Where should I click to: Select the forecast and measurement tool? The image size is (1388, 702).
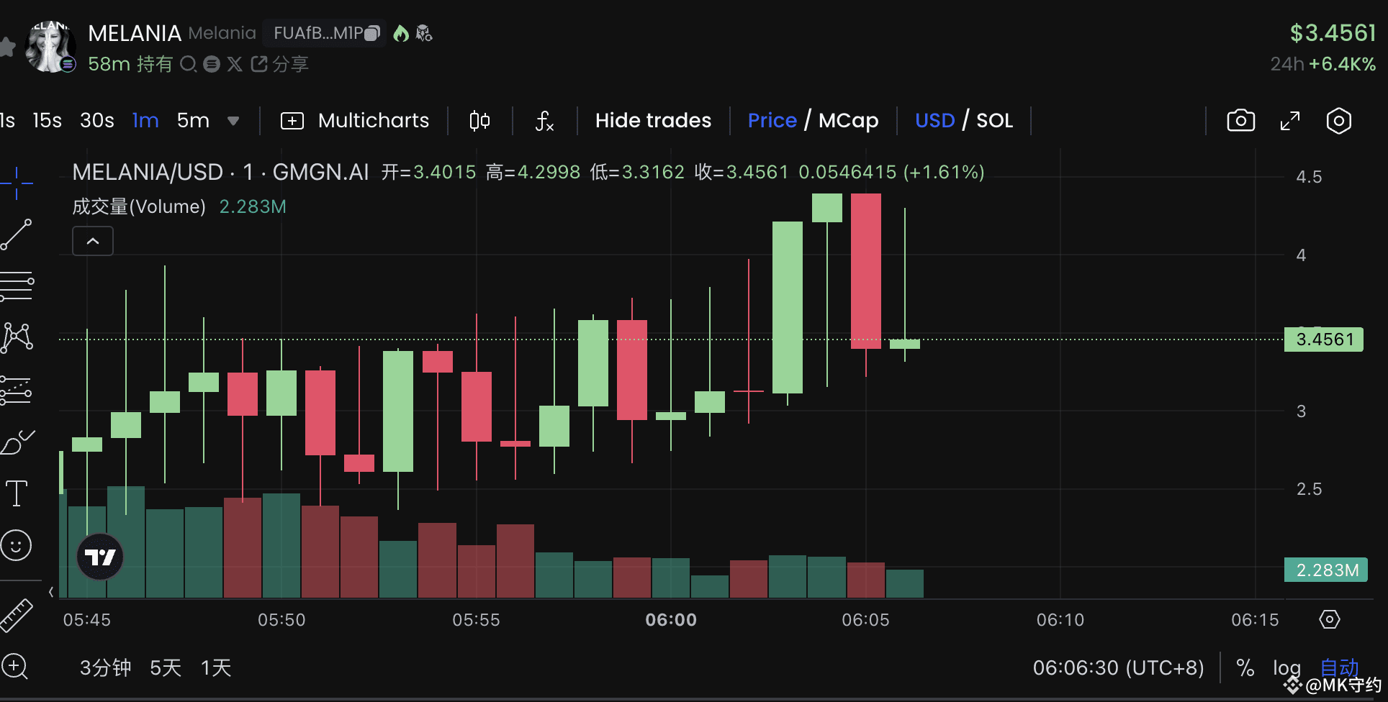17,389
